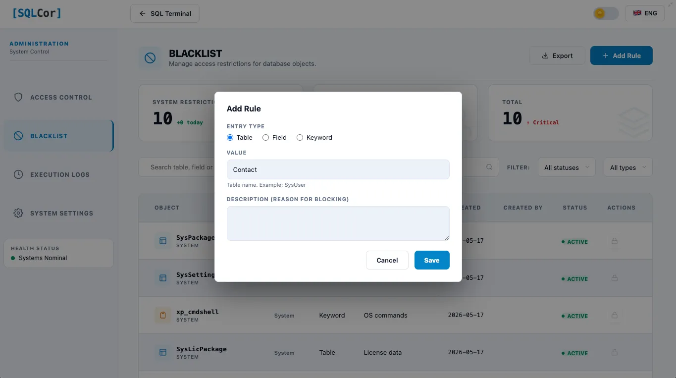Click the SysLicPackage row table icon
Screen dimensions: 676x378
[162, 352]
